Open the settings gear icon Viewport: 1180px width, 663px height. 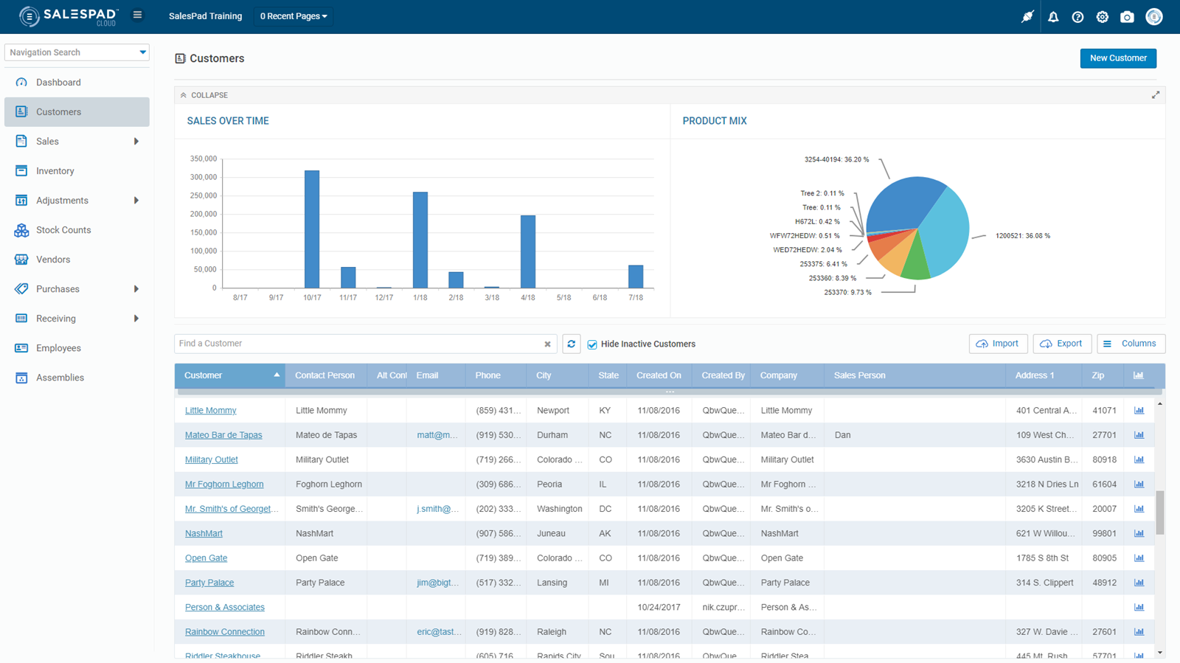pos(1102,17)
